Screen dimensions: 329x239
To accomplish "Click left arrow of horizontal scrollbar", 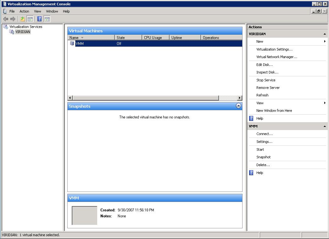I will (x=70, y=98).
